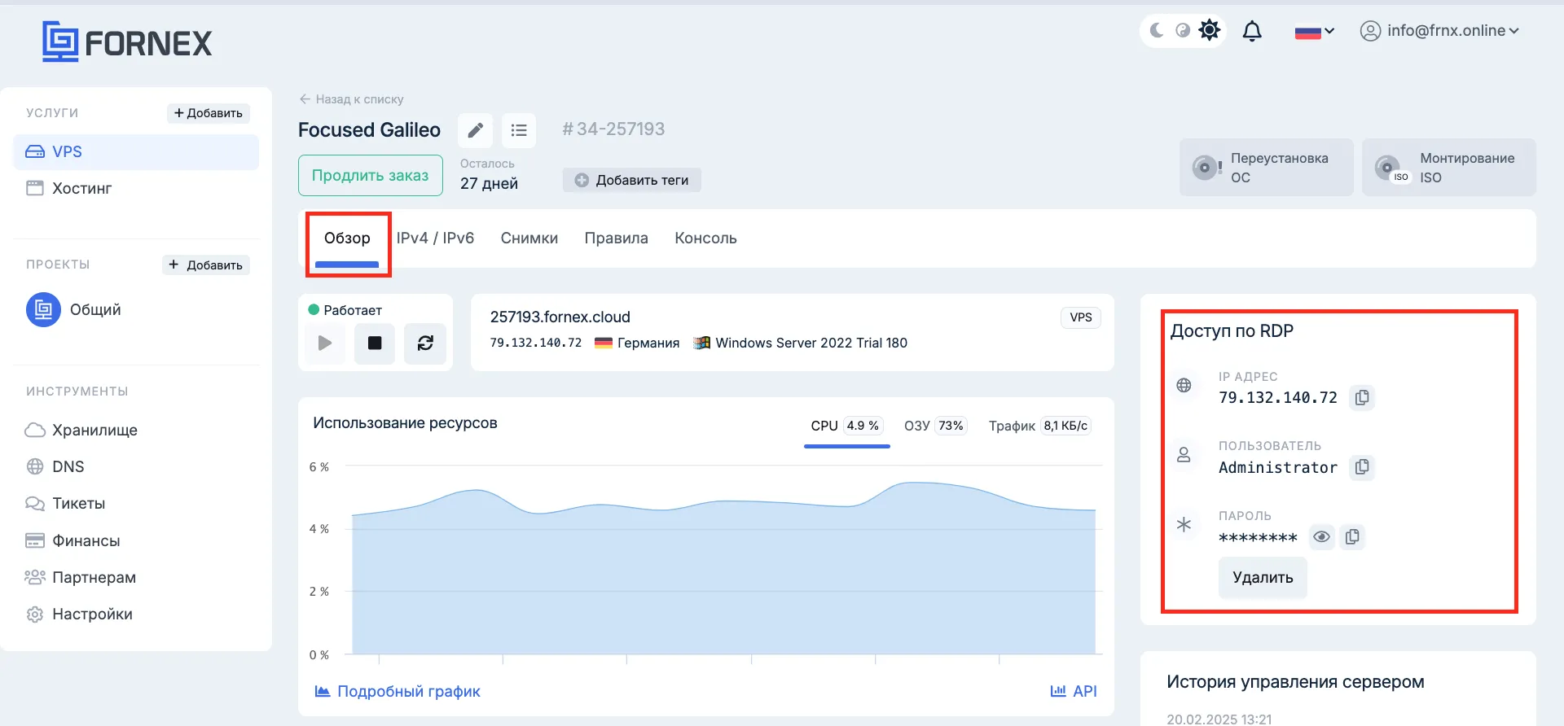Click the pencil icon to rename server
Viewport: 1564px width, 726px height.
click(x=475, y=130)
